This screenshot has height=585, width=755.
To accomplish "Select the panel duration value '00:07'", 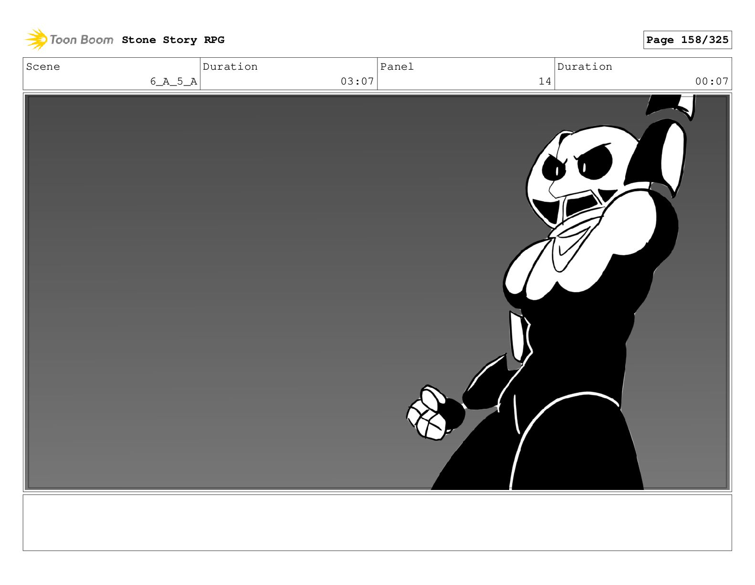I will 712,82.
